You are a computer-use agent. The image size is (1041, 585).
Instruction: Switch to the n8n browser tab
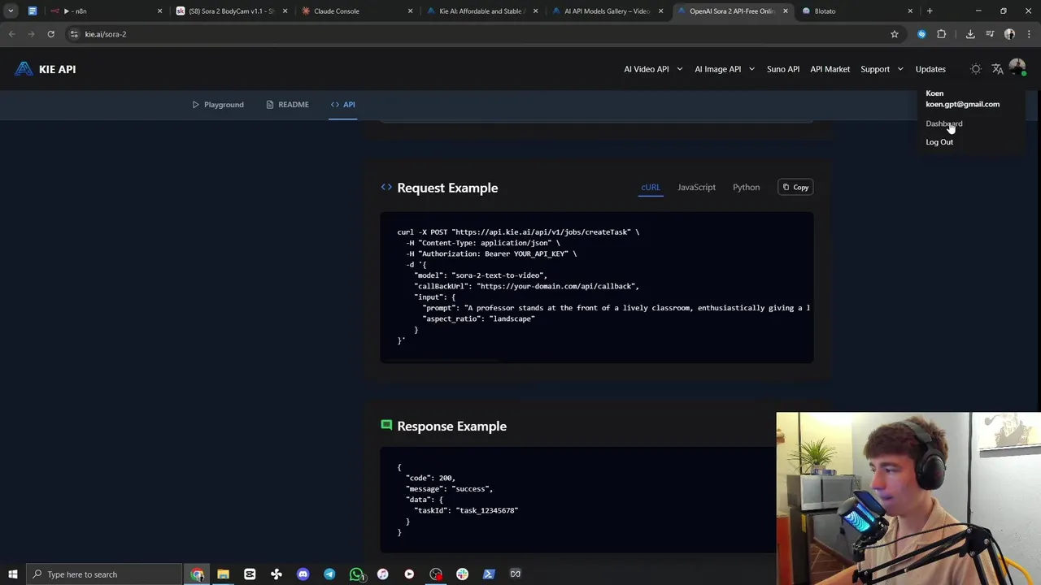pyautogui.click(x=106, y=11)
